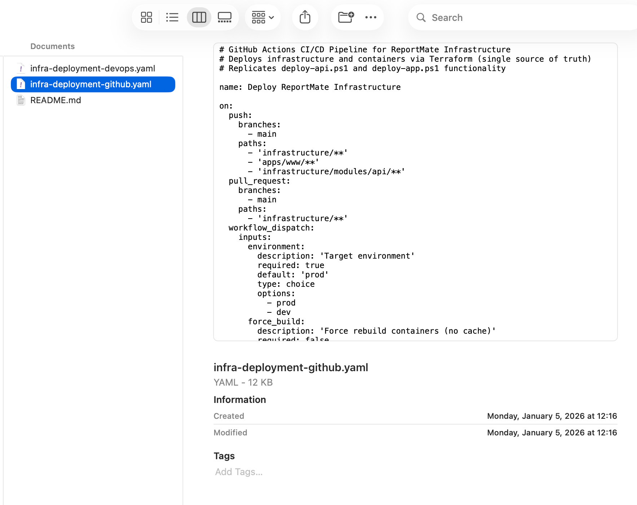The width and height of the screenshot is (637, 505).
Task: Open the more actions ellipsis menu
Action: point(370,17)
